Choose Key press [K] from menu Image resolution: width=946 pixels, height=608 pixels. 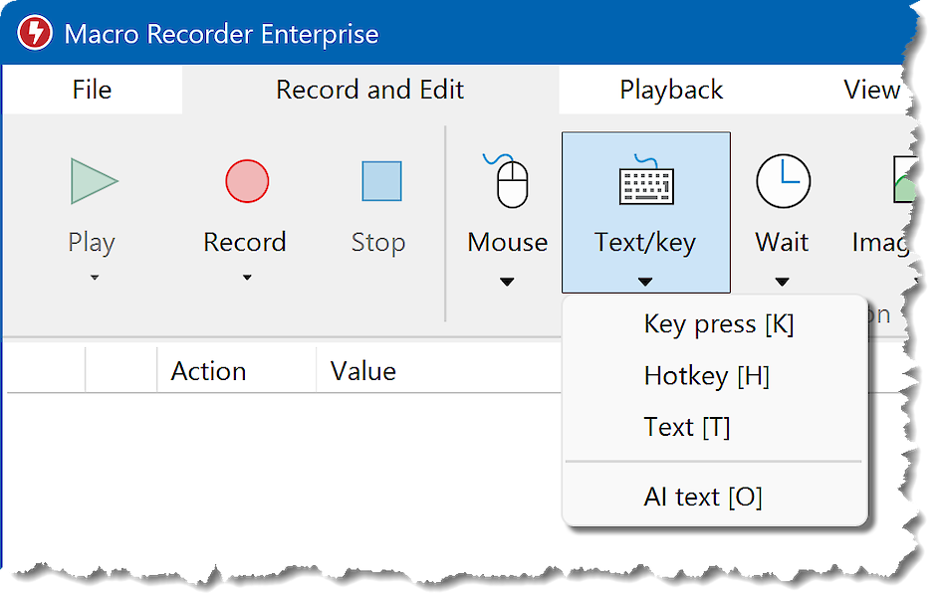718,324
